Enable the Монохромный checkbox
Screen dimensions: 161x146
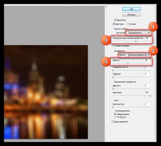click(x=113, y=122)
